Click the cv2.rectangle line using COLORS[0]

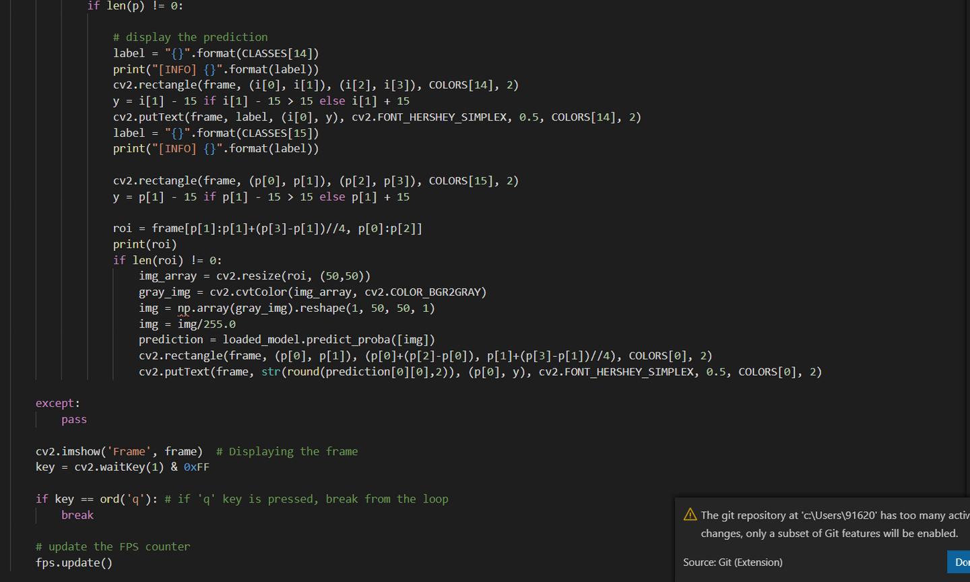[426, 356]
